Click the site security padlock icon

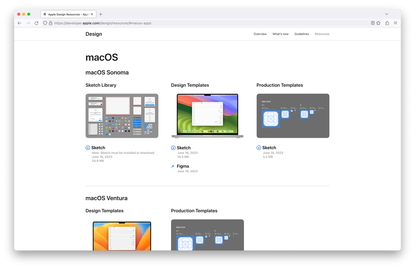click(x=50, y=23)
